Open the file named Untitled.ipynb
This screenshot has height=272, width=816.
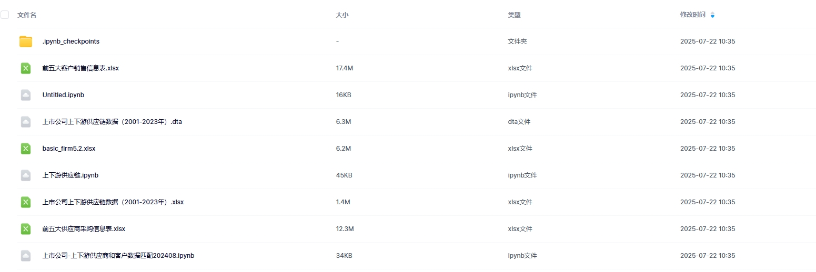63,95
